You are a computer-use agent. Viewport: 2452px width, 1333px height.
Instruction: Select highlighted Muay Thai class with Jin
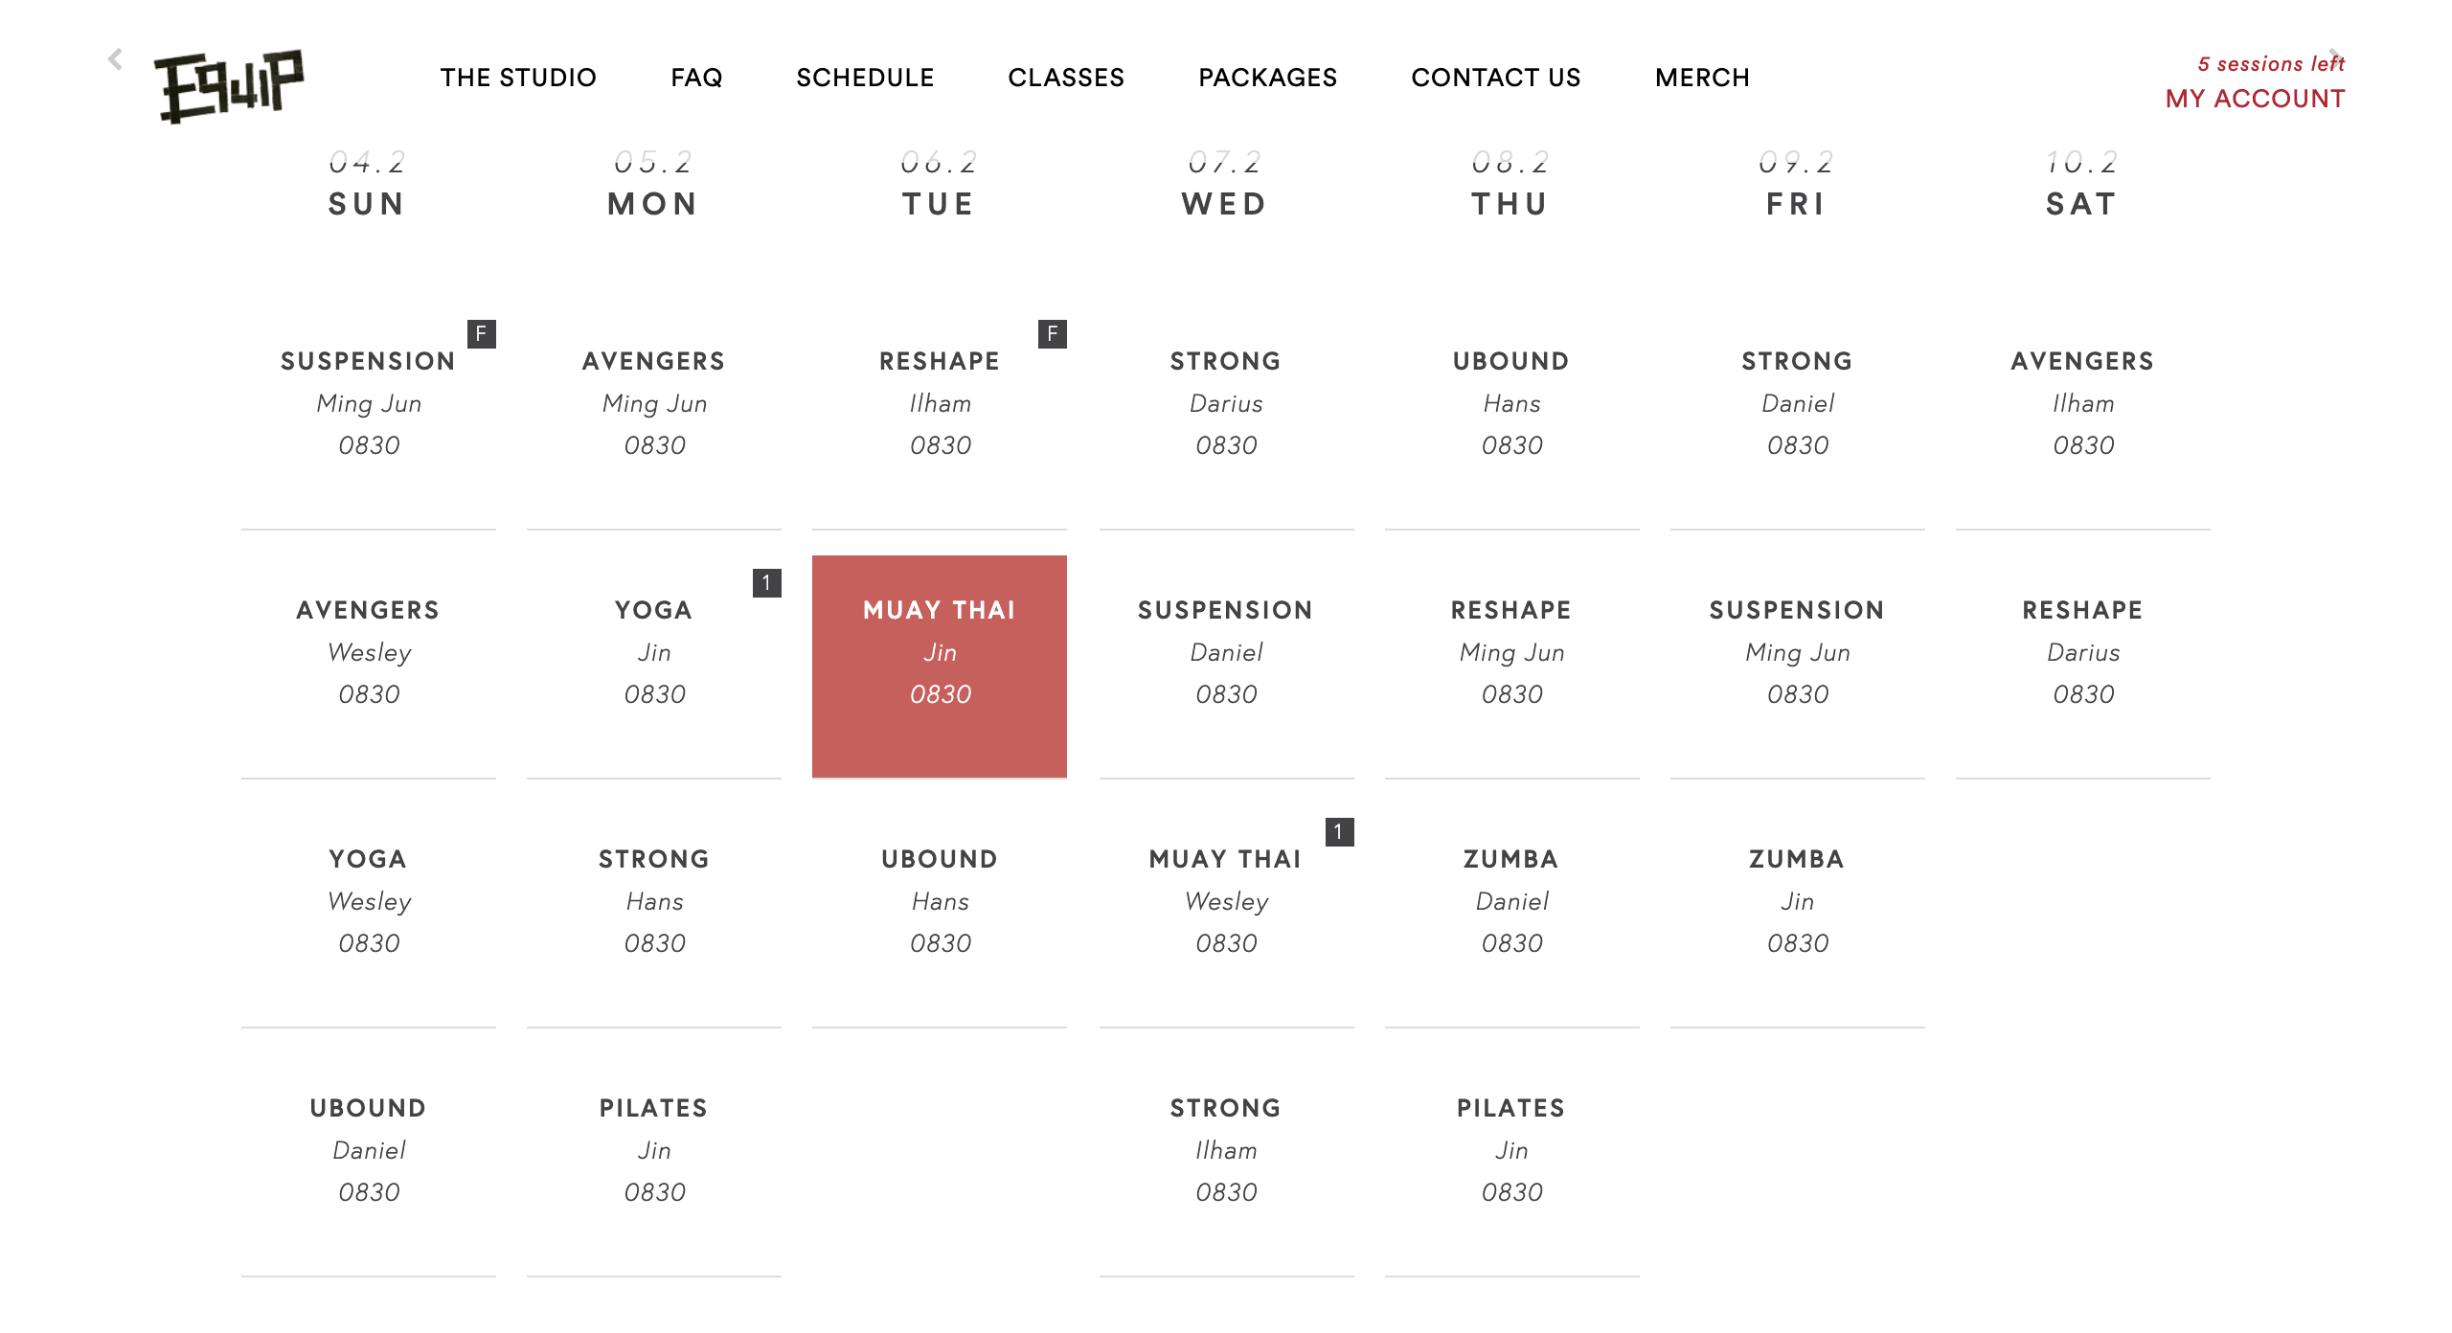pyautogui.click(x=940, y=666)
